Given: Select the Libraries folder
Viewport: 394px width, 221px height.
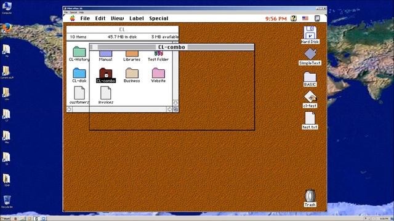Looking at the screenshot, I should click(x=132, y=54).
